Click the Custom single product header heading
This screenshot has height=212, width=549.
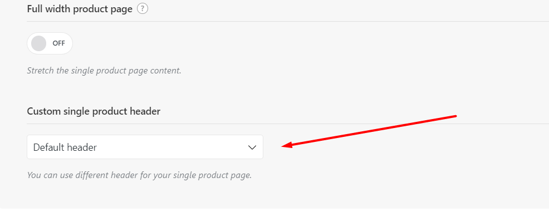94,112
